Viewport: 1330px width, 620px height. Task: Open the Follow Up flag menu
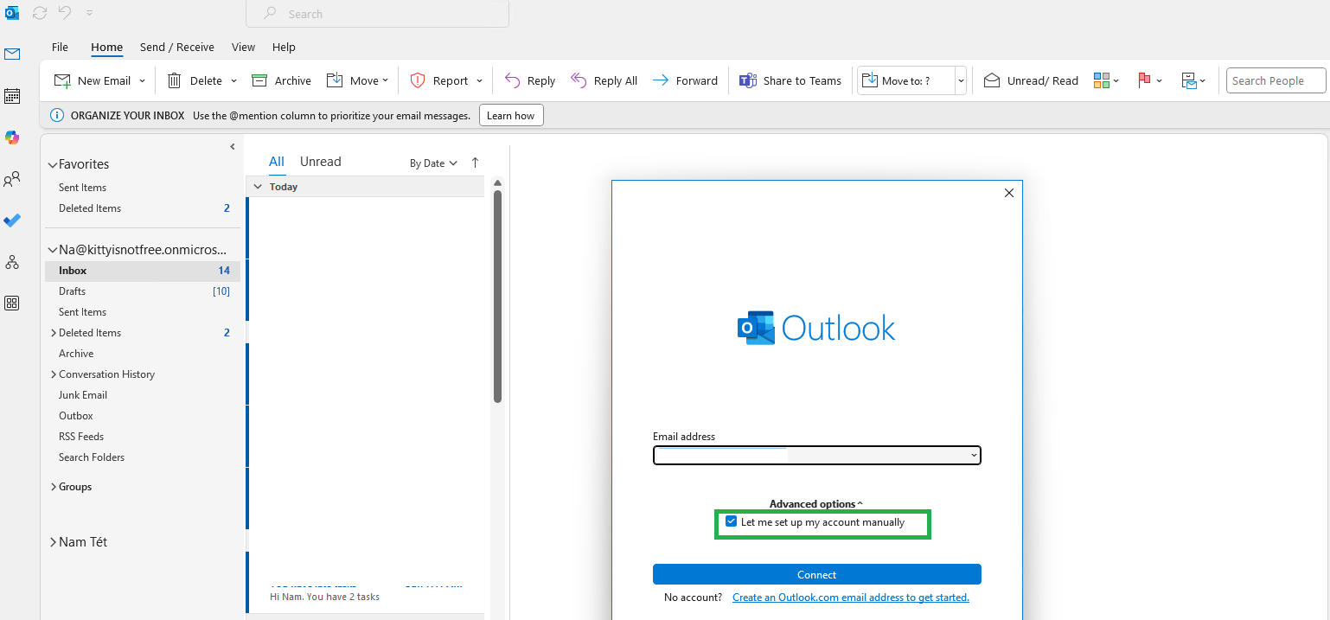pos(1149,80)
